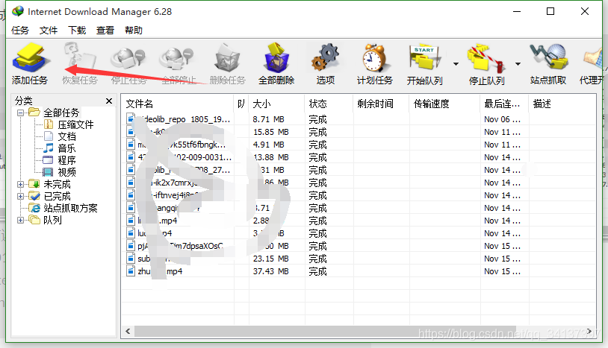Click the 站点抓取方案 browser icon

[x=34, y=208]
